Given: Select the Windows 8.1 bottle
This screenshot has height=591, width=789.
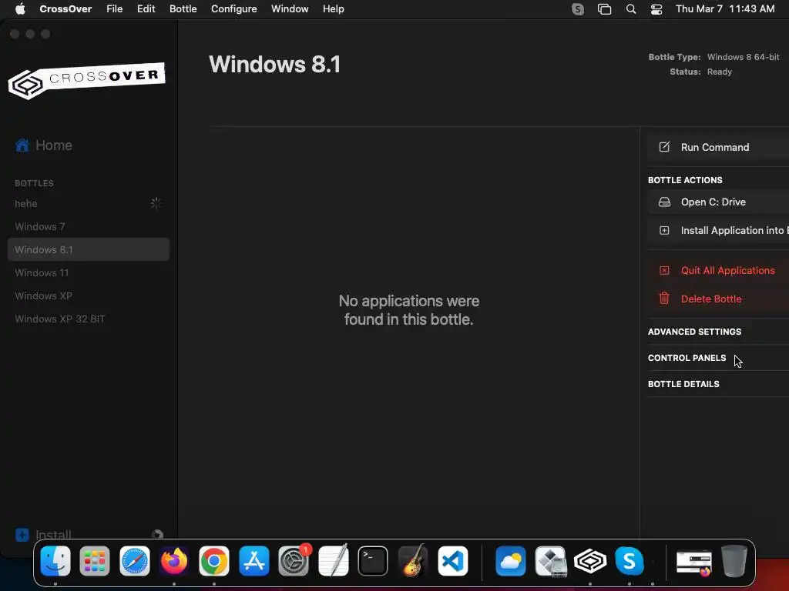Looking at the screenshot, I should pyautogui.click(x=89, y=250).
